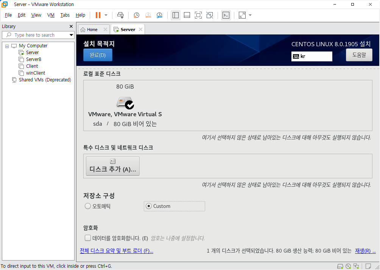Click the VMware Workstation title bar icon
The image size is (380, 270).
tap(5, 5)
